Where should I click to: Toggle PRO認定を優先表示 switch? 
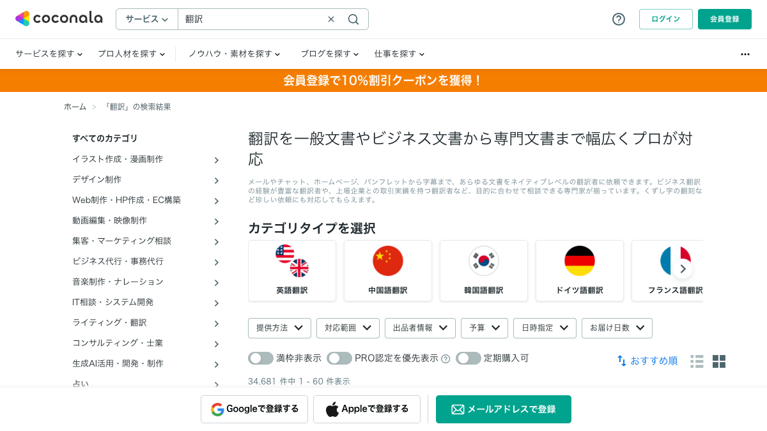point(339,358)
